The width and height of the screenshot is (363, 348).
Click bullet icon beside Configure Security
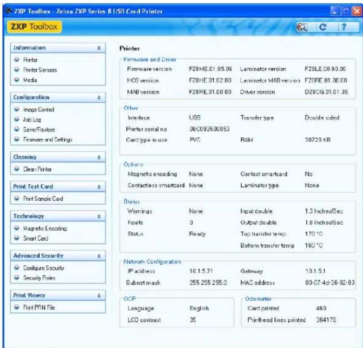pos(17,268)
